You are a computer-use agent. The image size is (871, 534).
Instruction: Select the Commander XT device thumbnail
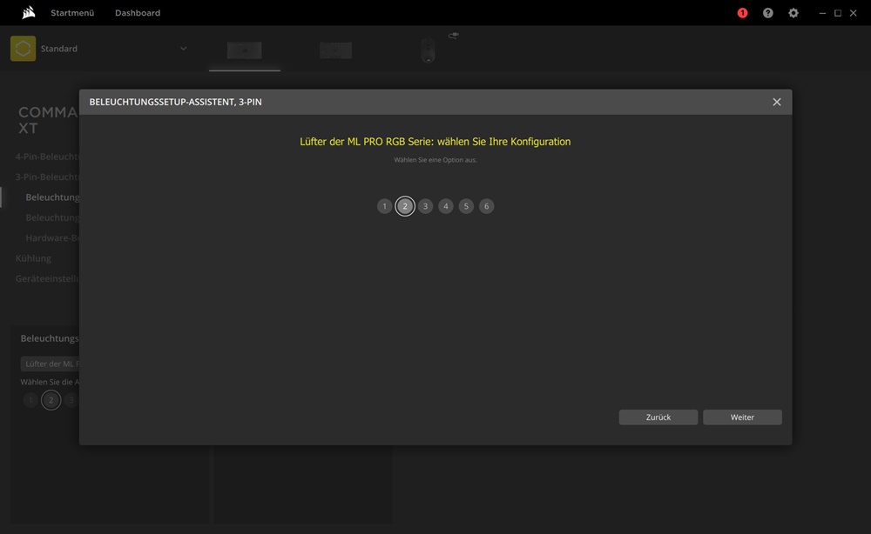245,50
